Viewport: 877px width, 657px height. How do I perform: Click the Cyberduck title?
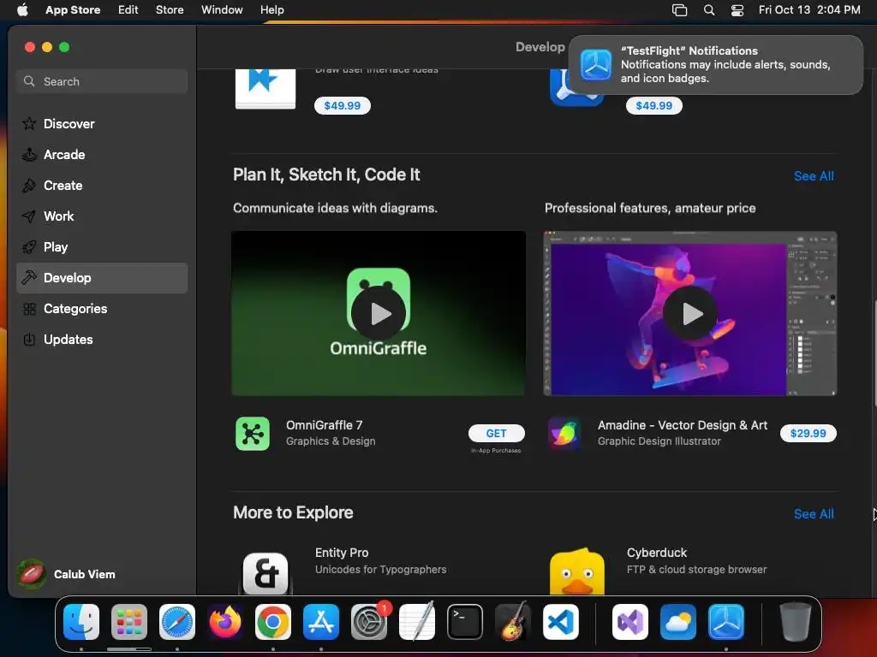point(657,553)
